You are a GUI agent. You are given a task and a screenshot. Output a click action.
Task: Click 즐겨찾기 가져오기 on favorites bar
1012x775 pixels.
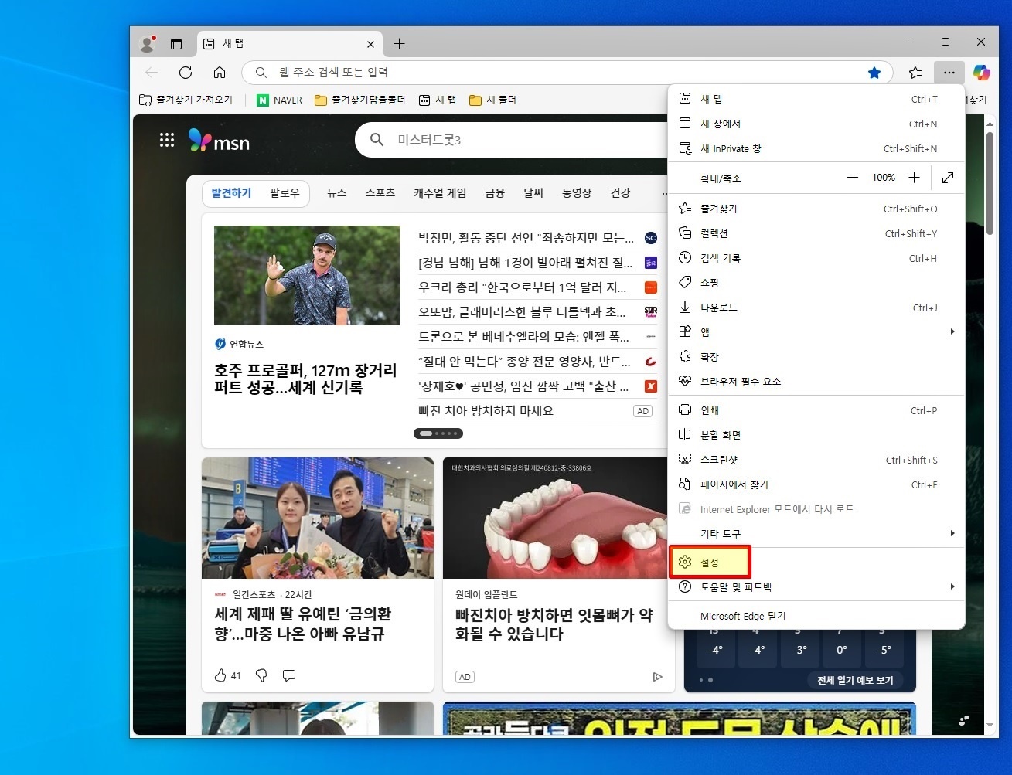coord(186,100)
